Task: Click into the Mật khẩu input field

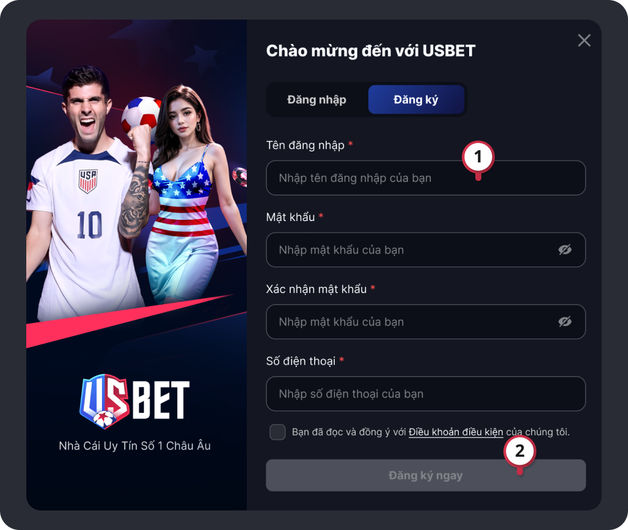Action: [x=426, y=250]
